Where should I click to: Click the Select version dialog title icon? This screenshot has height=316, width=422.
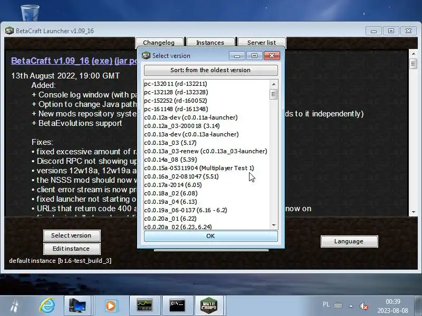point(146,55)
